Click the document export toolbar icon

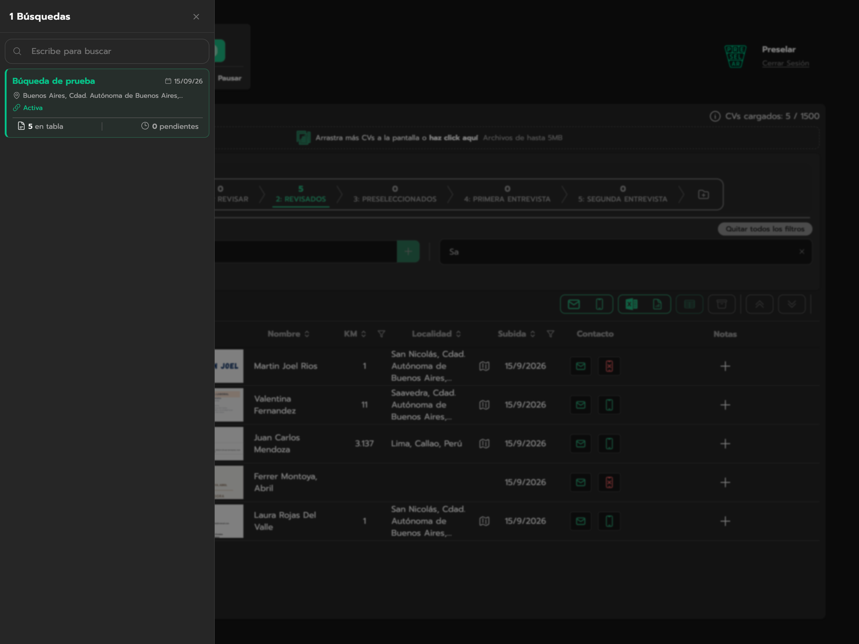click(x=657, y=304)
